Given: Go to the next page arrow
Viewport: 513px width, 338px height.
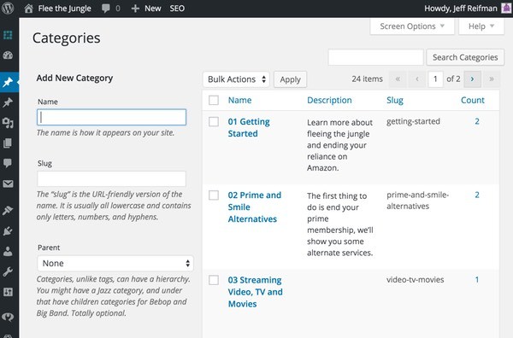Looking at the screenshot, I should pos(473,79).
